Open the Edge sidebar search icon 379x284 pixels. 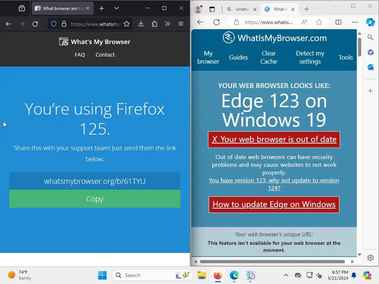tap(370, 37)
